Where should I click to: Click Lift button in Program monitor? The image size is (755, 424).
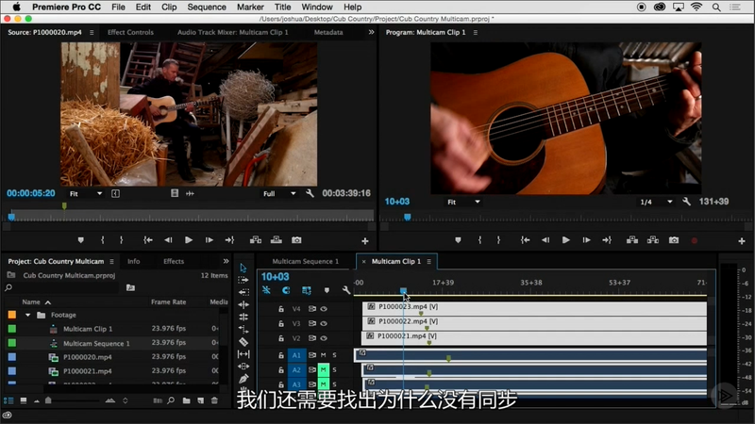coord(632,240)
